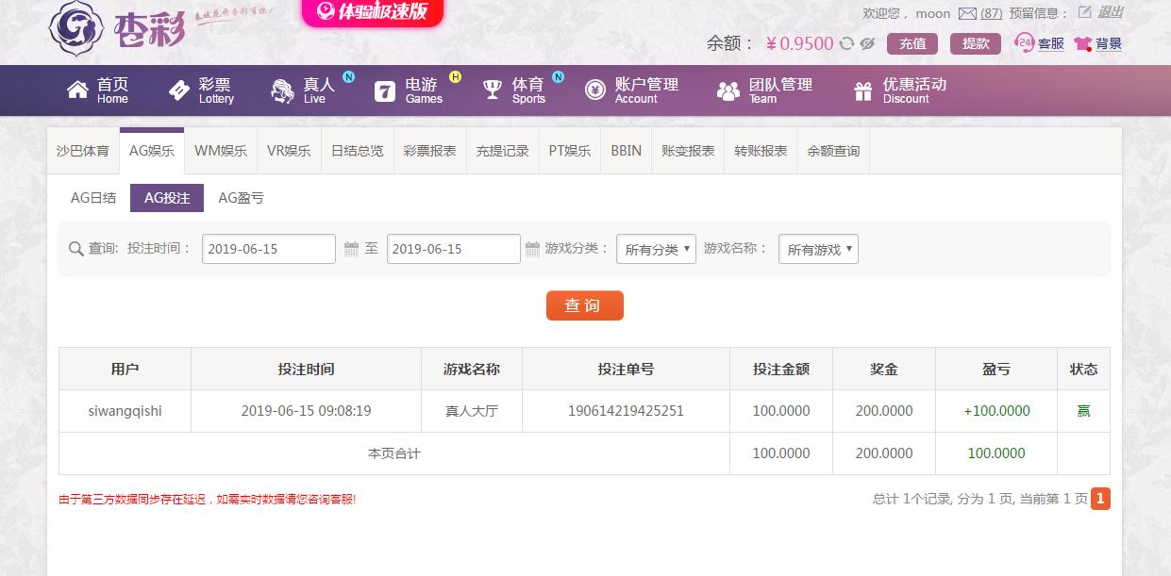This screenshot has height=576, width=1171.
Task: Select AG投注 sub-tab
Action: pyautogui.click(x=167, y=198)
